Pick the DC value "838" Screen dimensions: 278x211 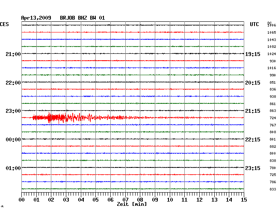click(273, 161)
